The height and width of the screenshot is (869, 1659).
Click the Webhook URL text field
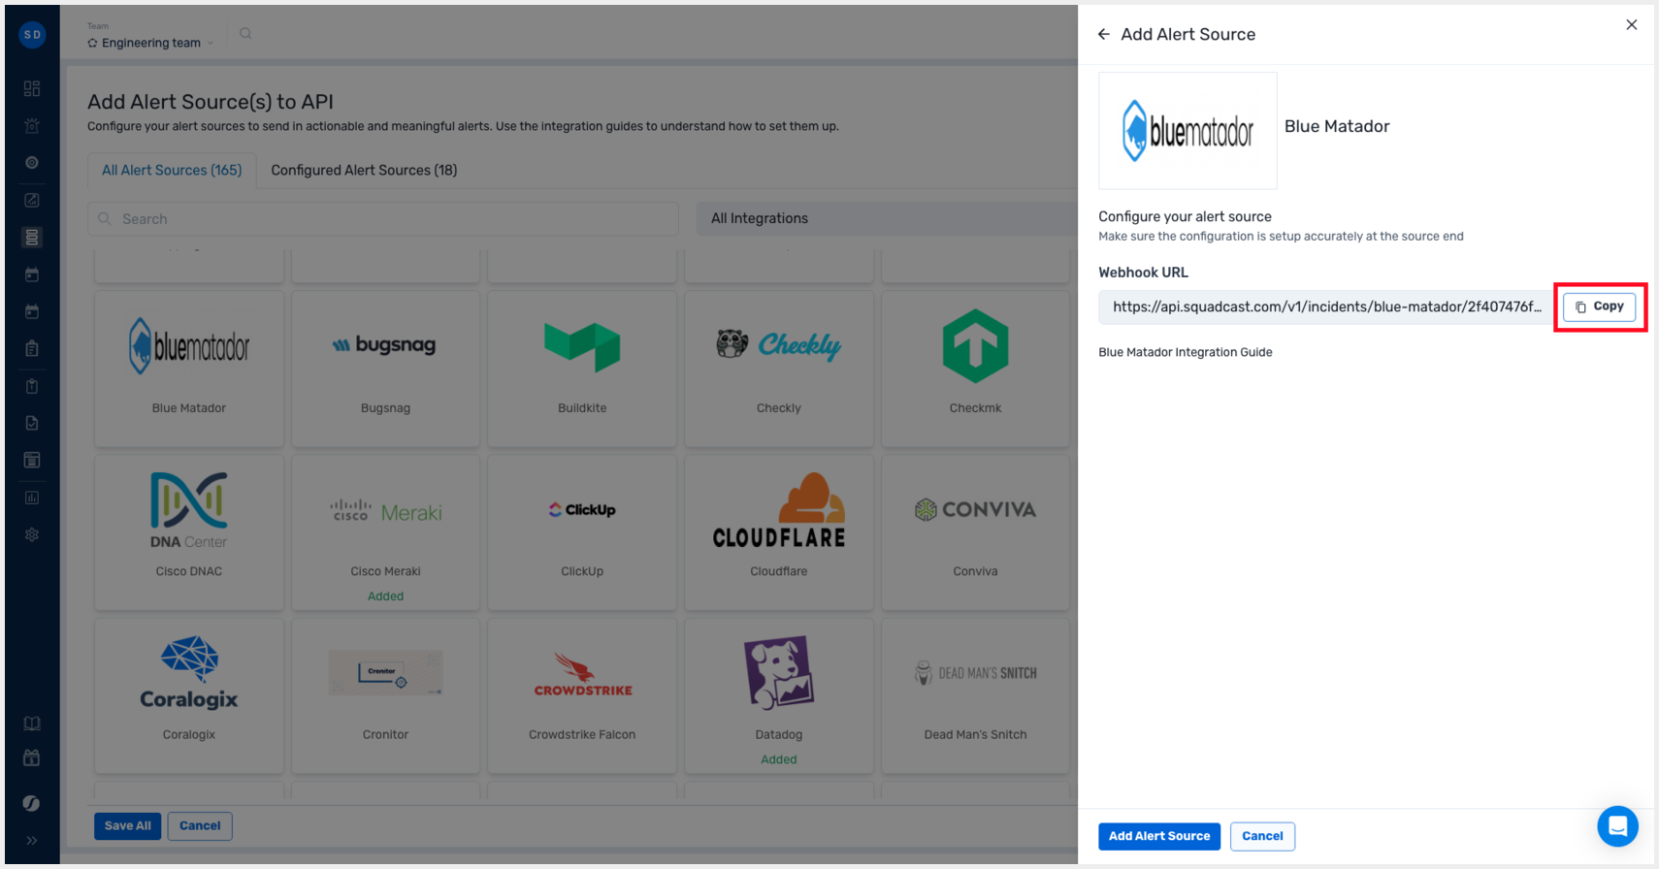pyautogui.click(x=1326, y=307)
